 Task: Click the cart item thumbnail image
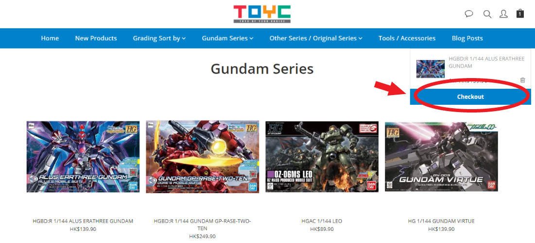[x=430, y=69]
